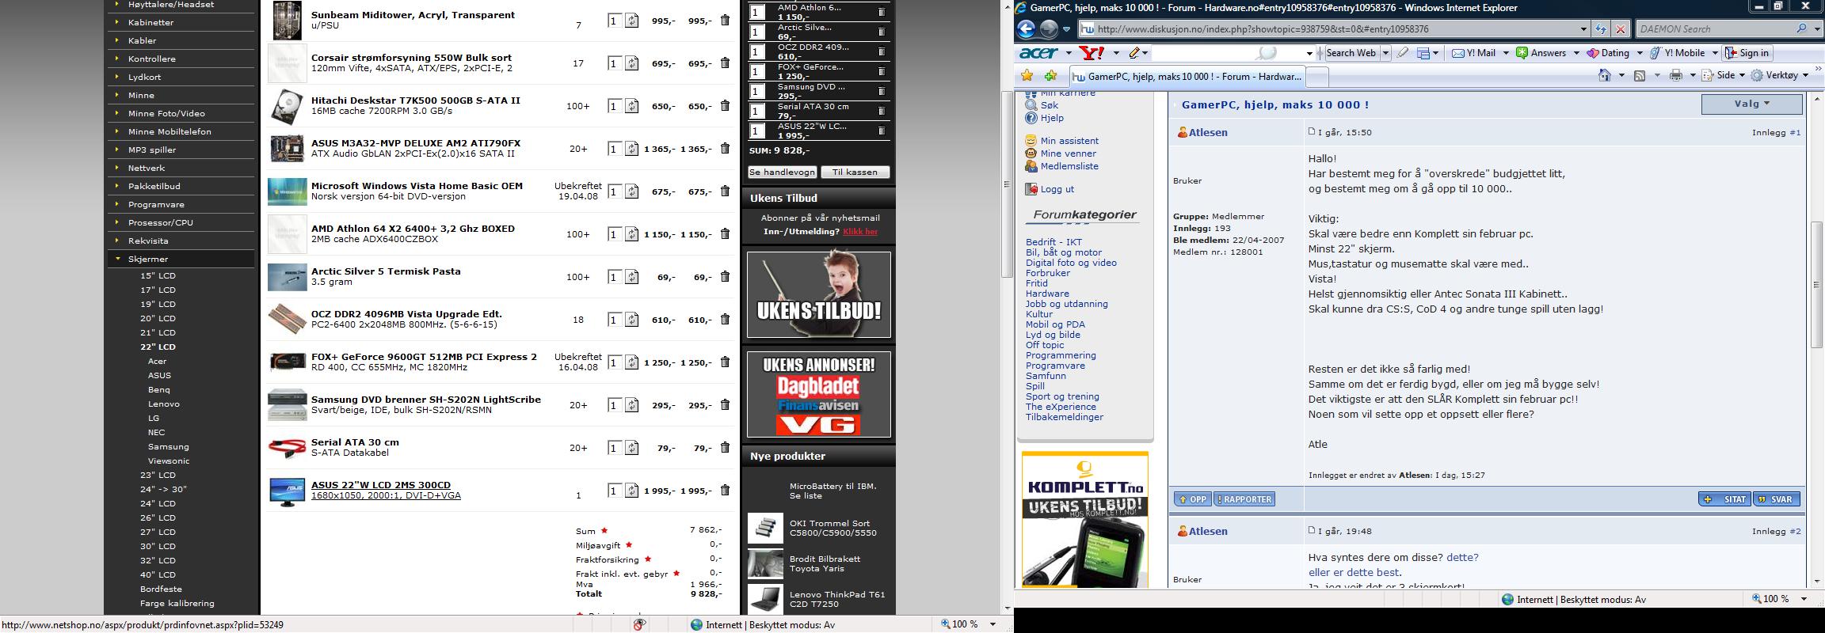This screenshot has height=633, width=1825.
Task: Open Pakketilbud category
Action: 154,186
